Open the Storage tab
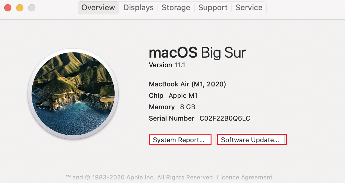The height and width of the screenshot is (183, 345). [x=176, y=7]
